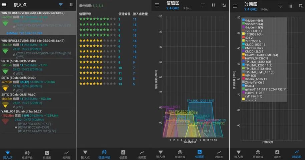Screen dimensions: 305x160
Task: Tap the active 信道图 tab on the channel graph screen
Action: pos(200,154)
